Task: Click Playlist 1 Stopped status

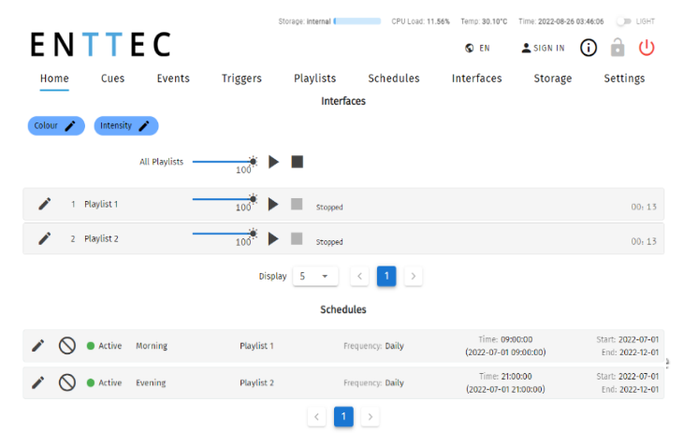Action: (329, 207)
